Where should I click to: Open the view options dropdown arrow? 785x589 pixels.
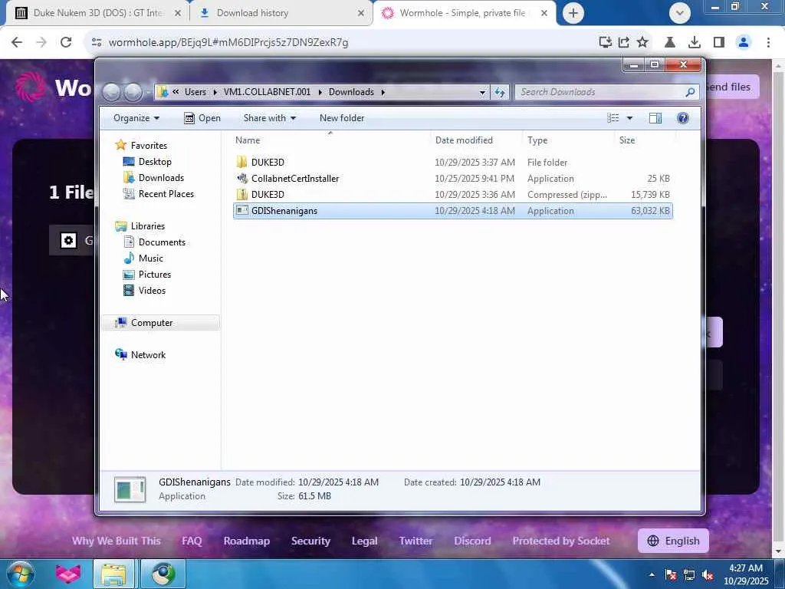tap(629, 118)
